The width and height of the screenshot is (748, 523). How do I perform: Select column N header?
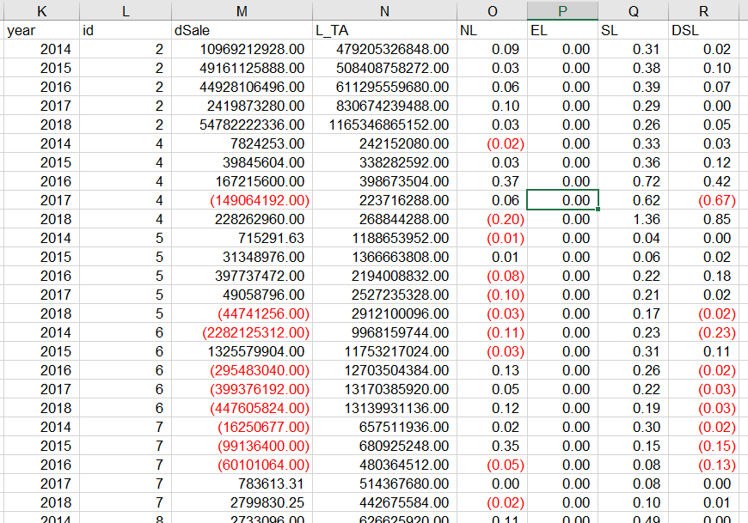click(x=384, y=10)
